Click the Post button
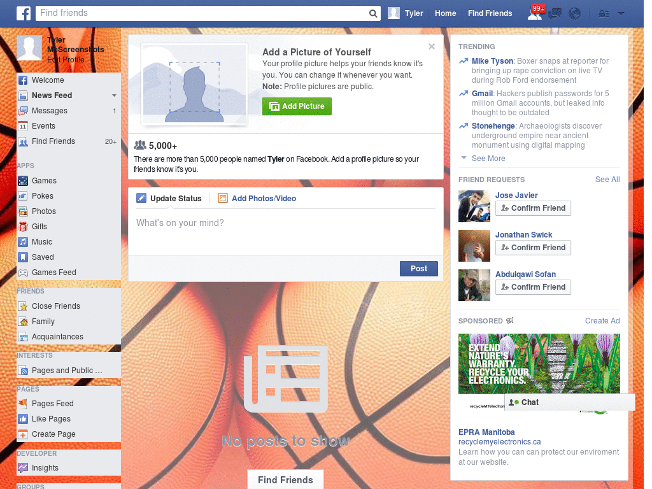The height and width of the screenshot is (489, 652). point(419,269)
